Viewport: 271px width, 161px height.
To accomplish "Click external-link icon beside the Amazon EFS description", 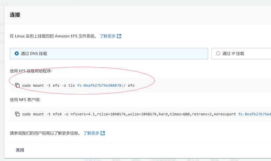I will (119, 36).
